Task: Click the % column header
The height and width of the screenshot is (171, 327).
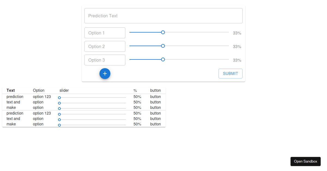Action: (135, 90)
